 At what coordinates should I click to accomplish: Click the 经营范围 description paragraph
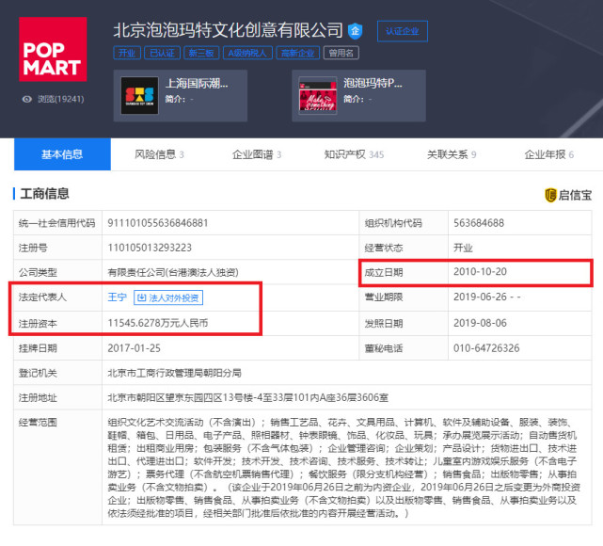pos(343,468)
